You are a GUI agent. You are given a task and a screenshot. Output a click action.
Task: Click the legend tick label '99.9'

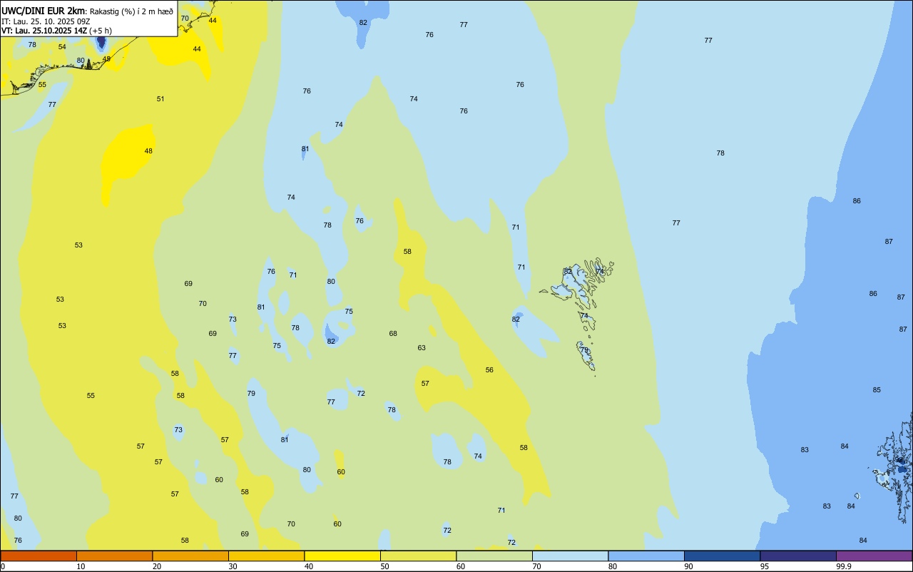point(844,566)
